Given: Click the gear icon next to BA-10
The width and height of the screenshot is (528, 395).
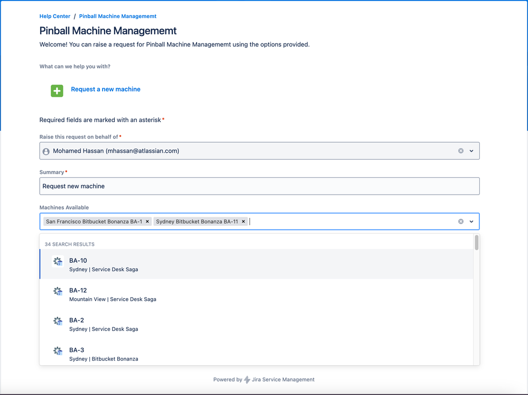Looking at the screenshot, I should [58, 261].
